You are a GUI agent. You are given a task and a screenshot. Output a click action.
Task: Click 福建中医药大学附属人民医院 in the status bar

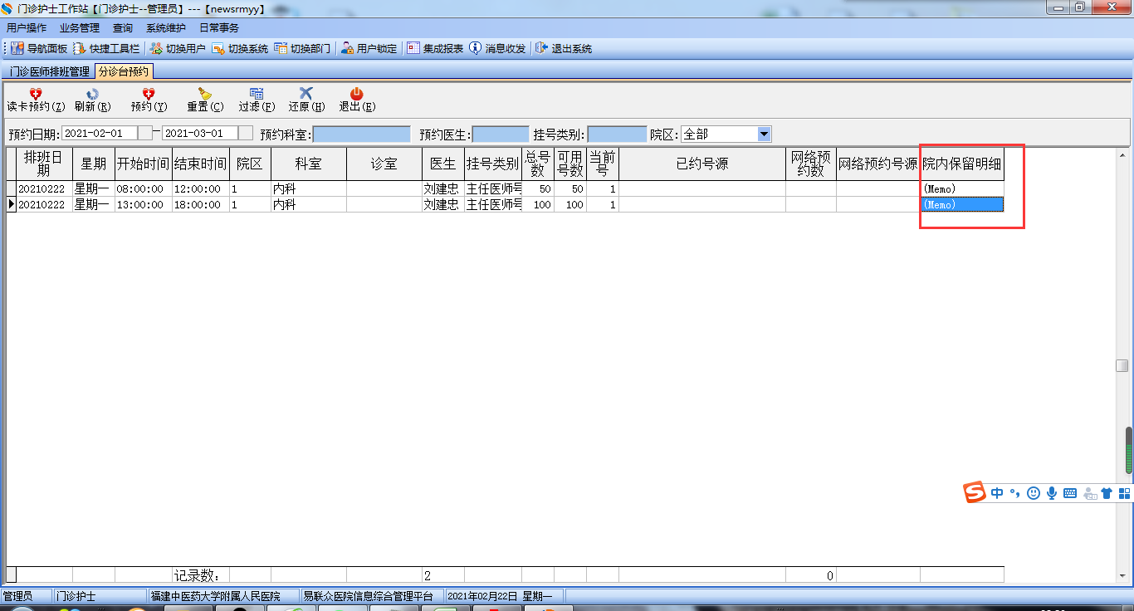(215, 596)
